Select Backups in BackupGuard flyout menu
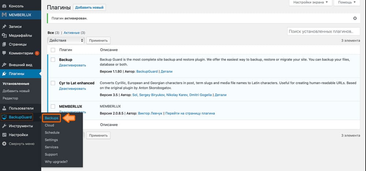This screenshot has height=171, width=366. coord(51,118)
